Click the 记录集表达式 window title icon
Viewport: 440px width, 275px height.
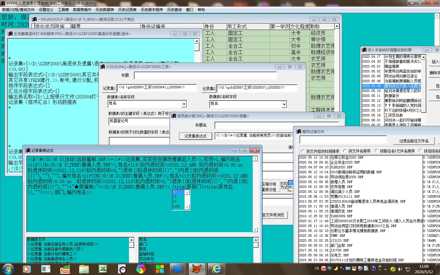pyautogui.click(x=28, y=150)
